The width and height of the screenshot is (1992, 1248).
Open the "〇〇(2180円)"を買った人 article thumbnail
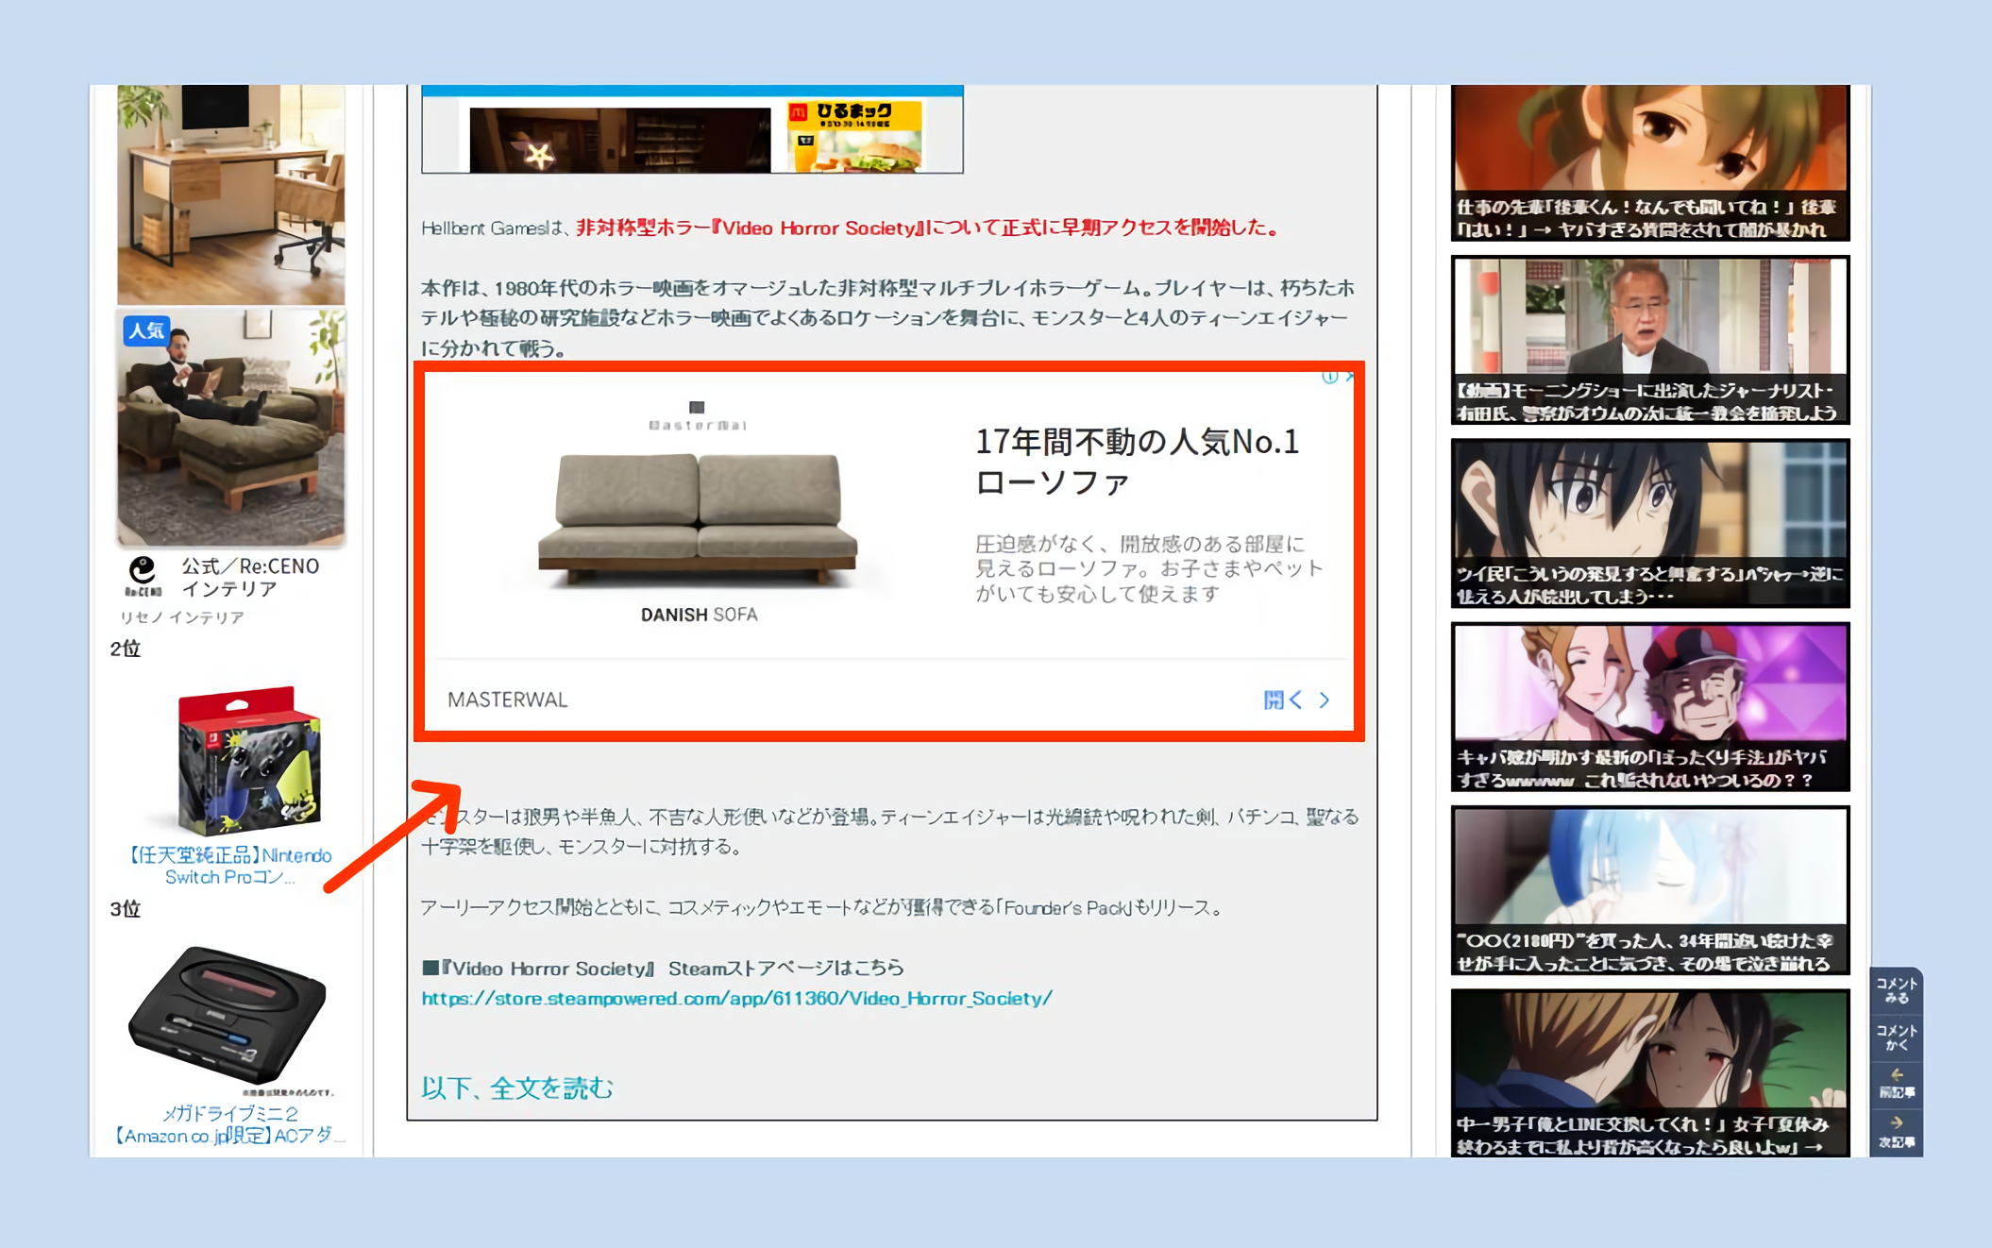[1649, 890]
